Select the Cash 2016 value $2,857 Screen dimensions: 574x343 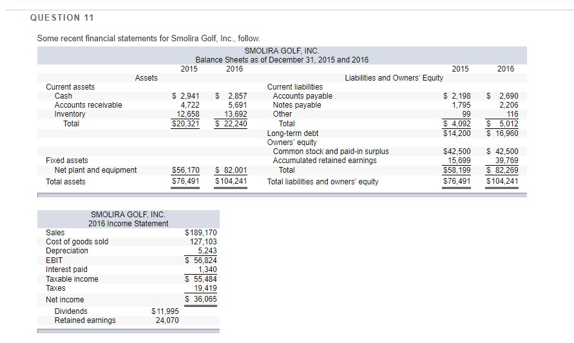(x=231, y=96)
